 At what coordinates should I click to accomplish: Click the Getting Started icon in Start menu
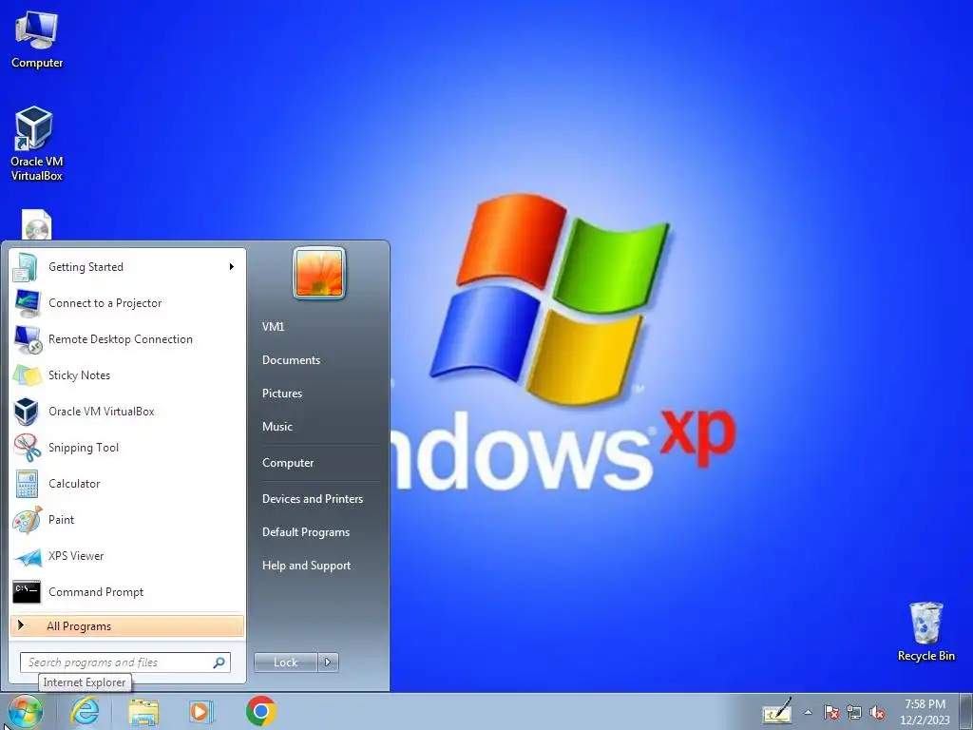[x=26, y=267]
